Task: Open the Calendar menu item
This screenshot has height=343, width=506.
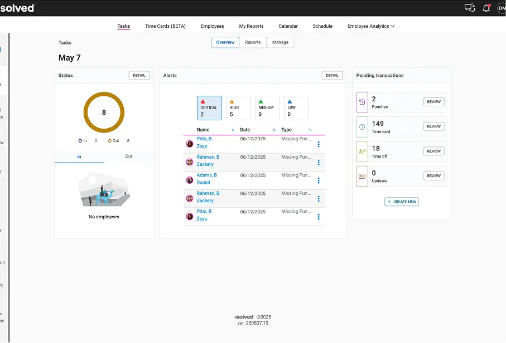Action: (x=288, y=26)
